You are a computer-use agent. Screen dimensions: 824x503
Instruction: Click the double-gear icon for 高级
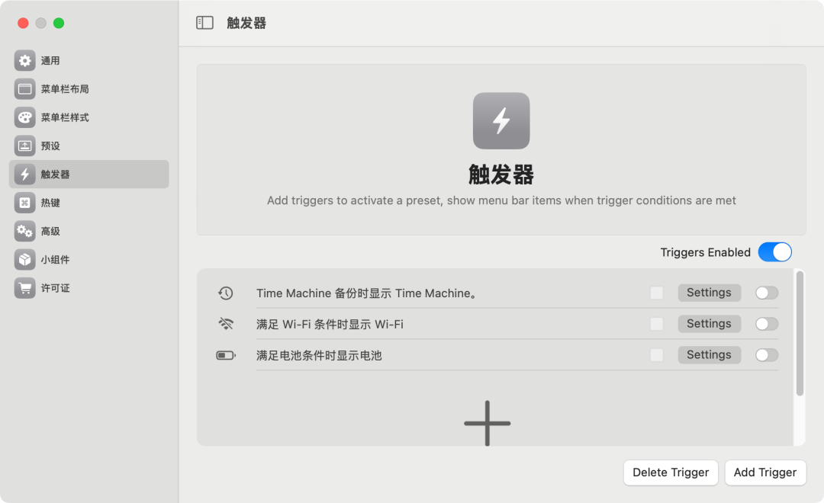coord(24,230)
